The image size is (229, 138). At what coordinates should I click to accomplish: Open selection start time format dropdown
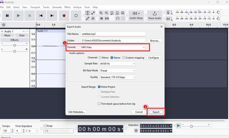171,126
